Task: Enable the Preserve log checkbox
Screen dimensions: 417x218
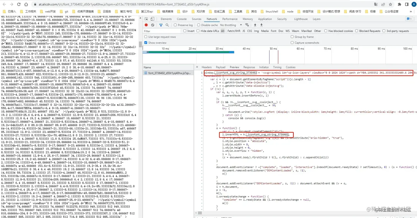Action: click(x=175, y=25)
